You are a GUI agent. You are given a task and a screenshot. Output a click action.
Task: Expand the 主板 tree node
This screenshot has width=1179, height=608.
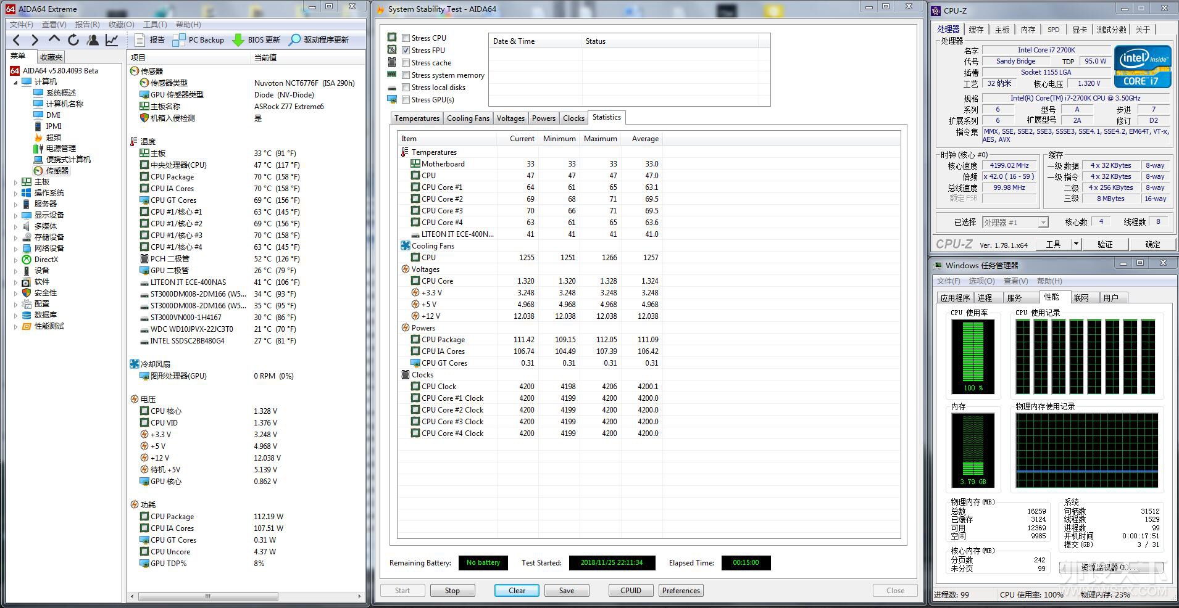click(x=15, y=182)
